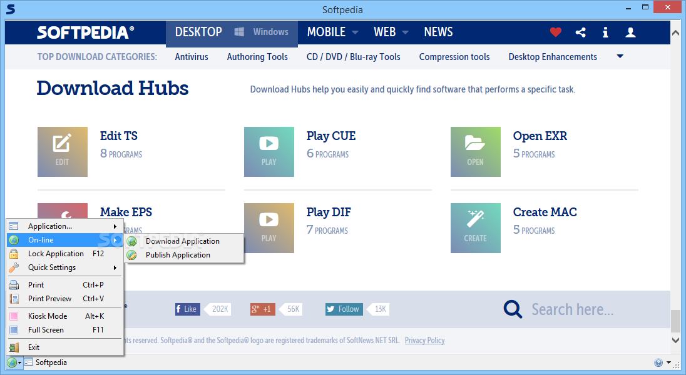Expand the Quick Settings submenu arrow

115,267
